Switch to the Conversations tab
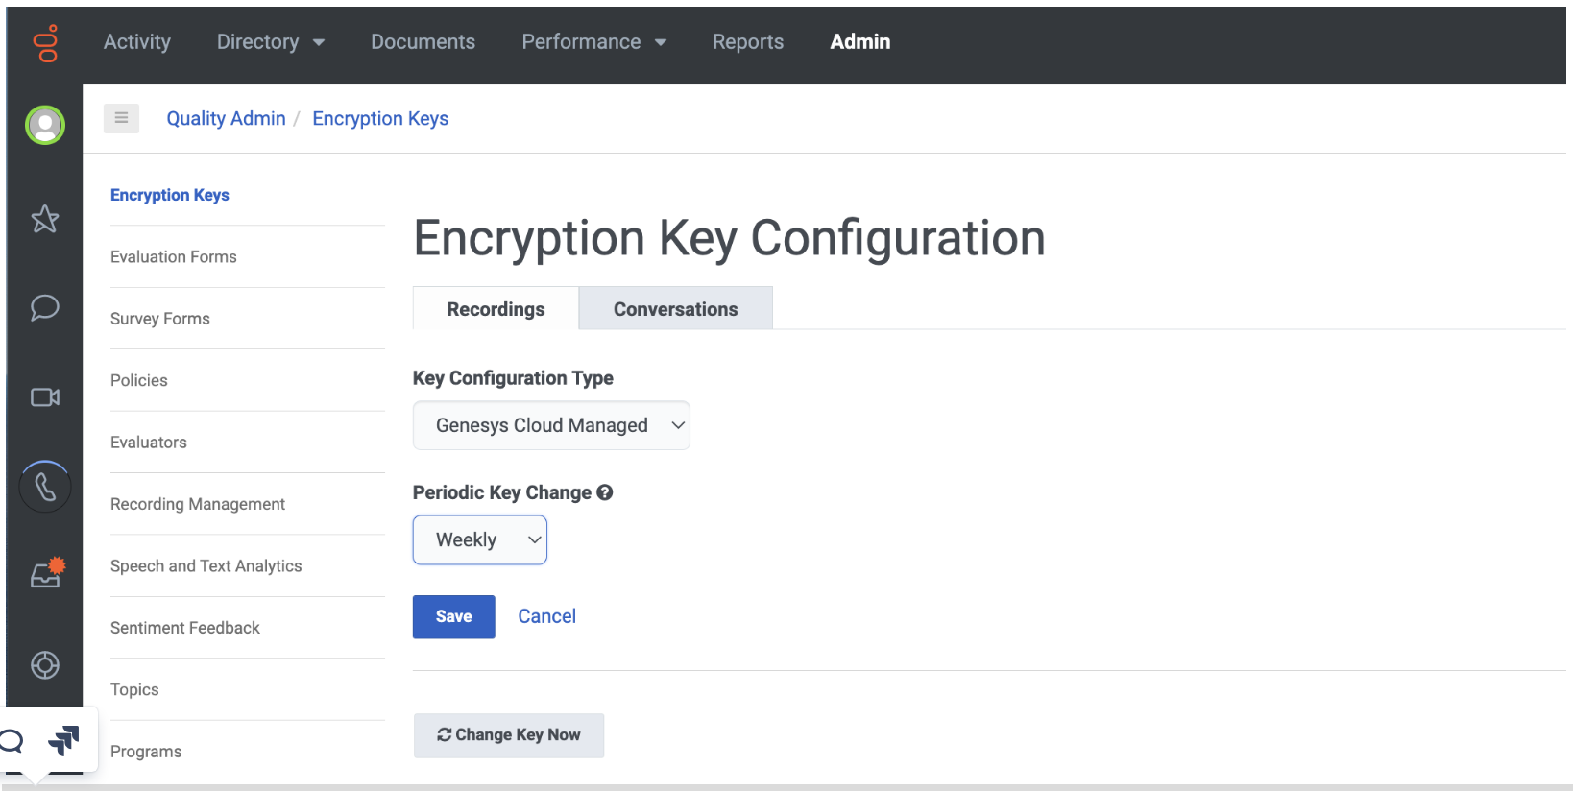This screenshot has width=1573, height=791. [x=676, y=309]
